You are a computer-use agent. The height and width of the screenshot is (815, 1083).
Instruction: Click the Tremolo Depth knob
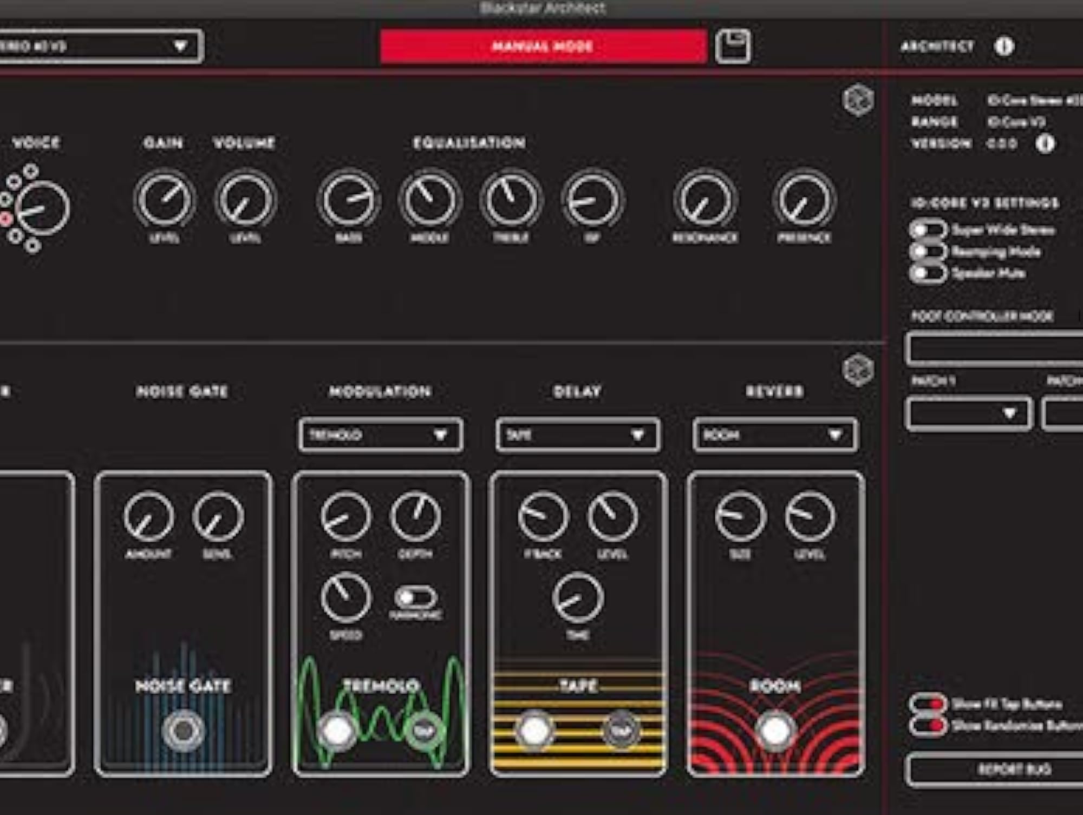pyautogui.click(x=415, y=517)
